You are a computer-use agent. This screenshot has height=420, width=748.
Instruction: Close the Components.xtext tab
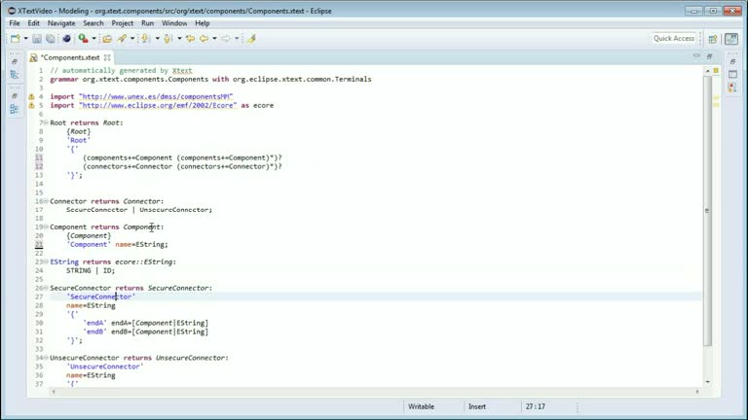[x=107, y=57]
